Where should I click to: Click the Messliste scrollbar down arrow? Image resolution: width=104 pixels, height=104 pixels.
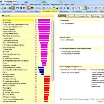(x=53, y=101)
